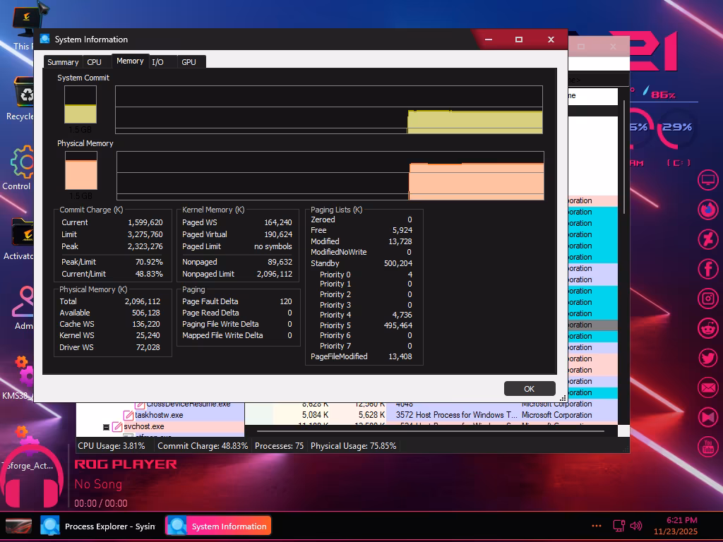
Task: Click the Reddit shortcut icon
Action: tap(707, 328)
